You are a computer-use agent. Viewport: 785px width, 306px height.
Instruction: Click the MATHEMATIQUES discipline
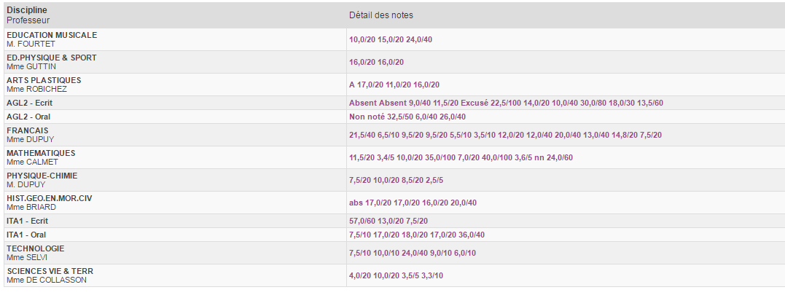(41, 153)
